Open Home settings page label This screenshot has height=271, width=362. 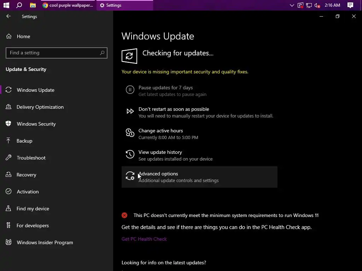(23, 36)
